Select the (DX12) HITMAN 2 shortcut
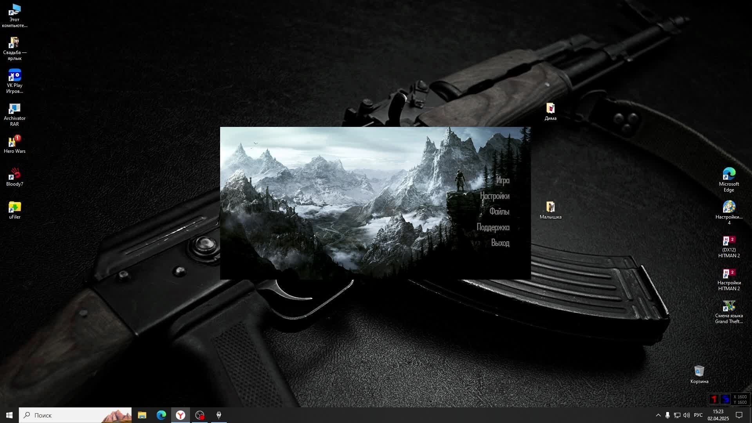 tap(728, 246)
